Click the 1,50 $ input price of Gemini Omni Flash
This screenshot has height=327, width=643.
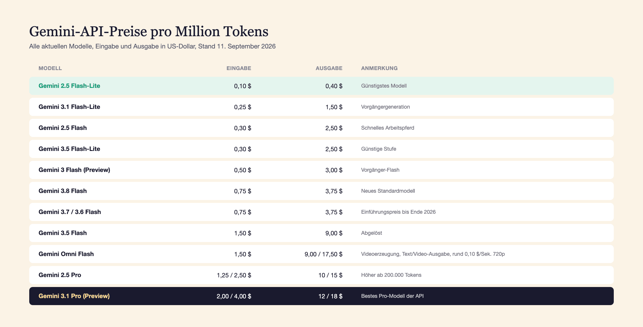[x=243, y=254]
